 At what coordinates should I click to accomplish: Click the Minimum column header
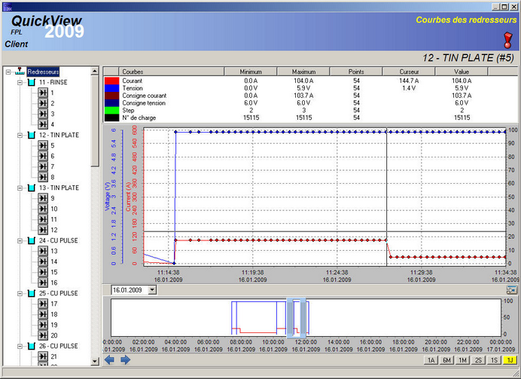[251, 72]
